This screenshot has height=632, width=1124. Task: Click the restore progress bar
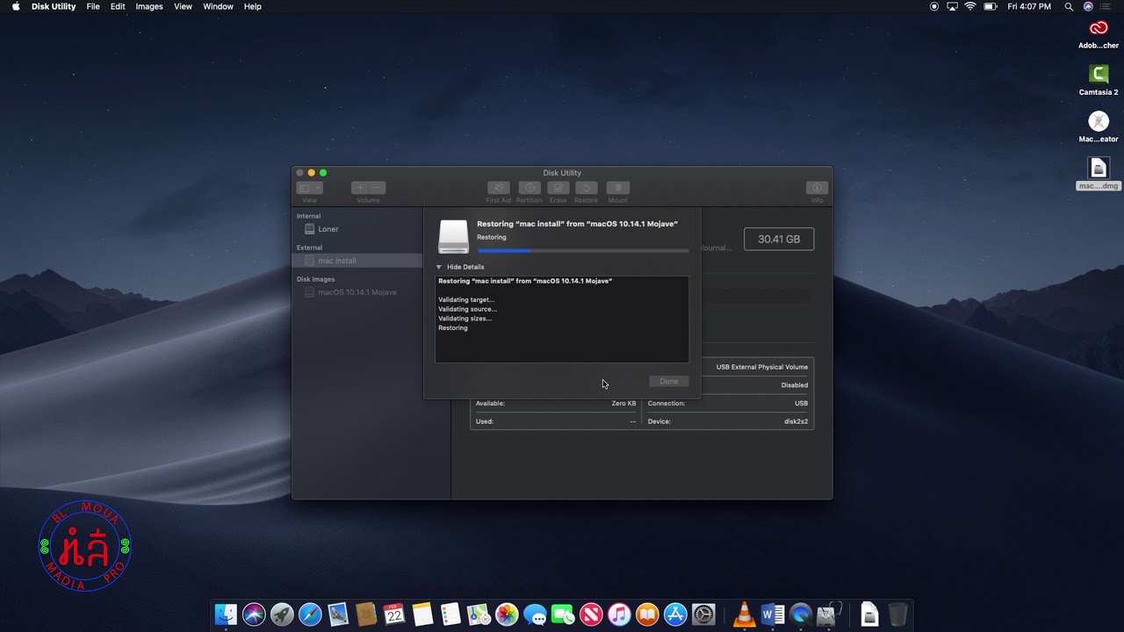(x=583, y=251)
